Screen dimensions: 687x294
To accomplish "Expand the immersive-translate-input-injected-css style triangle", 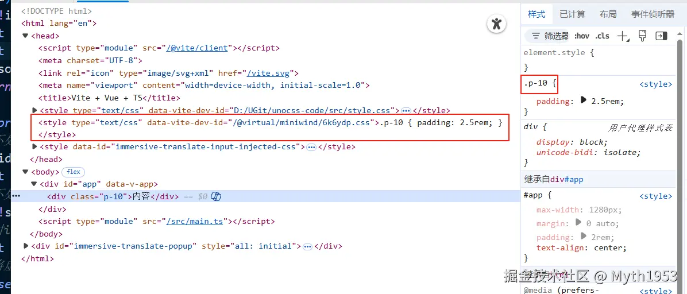I will 35,146.
